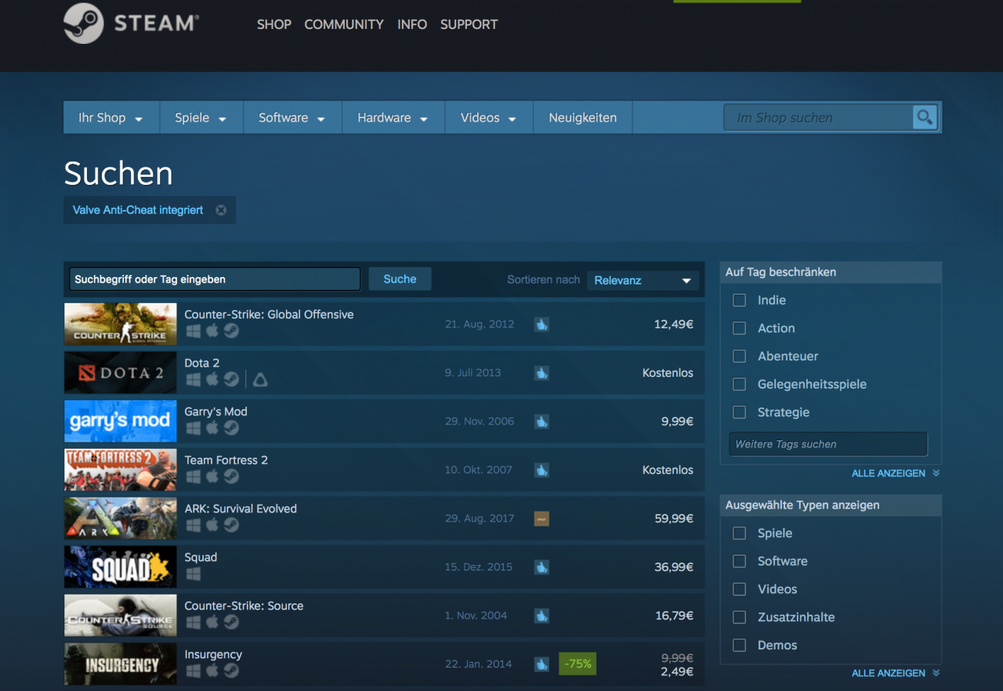The image size is (1003, 691).
Task: Open INFO in top navigation
Action: [x=412, y=24]
